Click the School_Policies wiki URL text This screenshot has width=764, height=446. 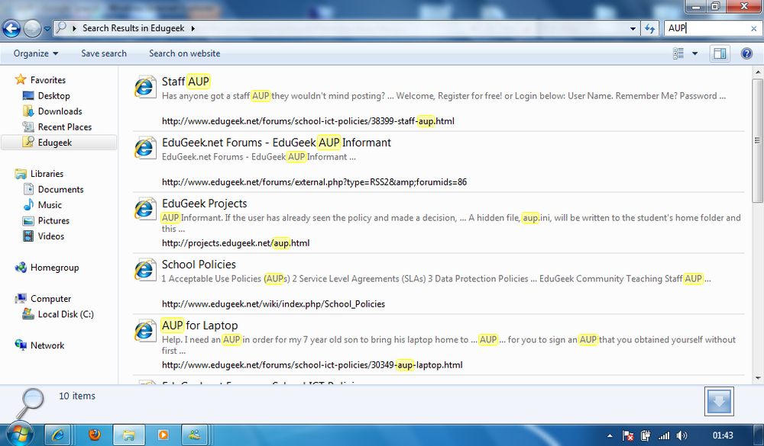pyautogui.click(x=274, y=304)
